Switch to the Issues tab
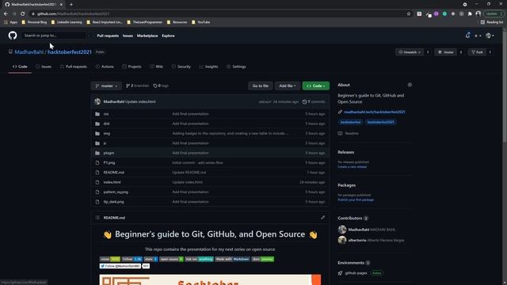The image size is (507, 285). pyautogui.click(x=44, y=66)
